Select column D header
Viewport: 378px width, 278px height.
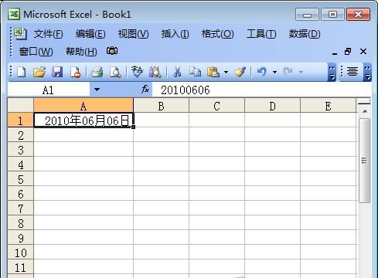273,106
